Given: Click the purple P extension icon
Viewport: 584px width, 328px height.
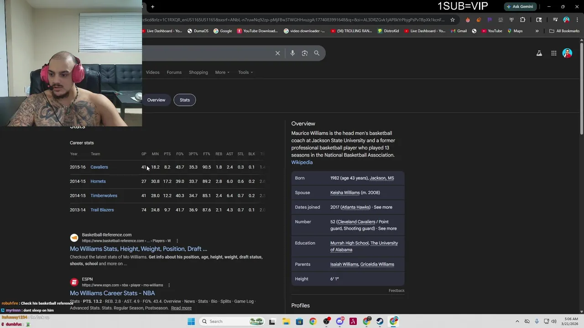Looking at the screenshot, I should [x=490, y=20].
